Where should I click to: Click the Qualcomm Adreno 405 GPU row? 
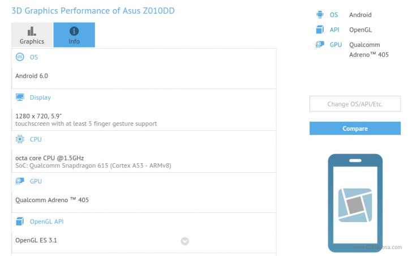coord(52,199)
